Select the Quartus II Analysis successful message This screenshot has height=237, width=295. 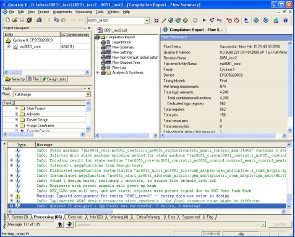click(147, 206)
